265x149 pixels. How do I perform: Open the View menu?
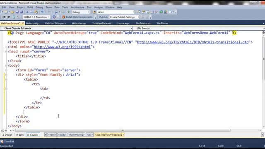click(x=12, y=7)
